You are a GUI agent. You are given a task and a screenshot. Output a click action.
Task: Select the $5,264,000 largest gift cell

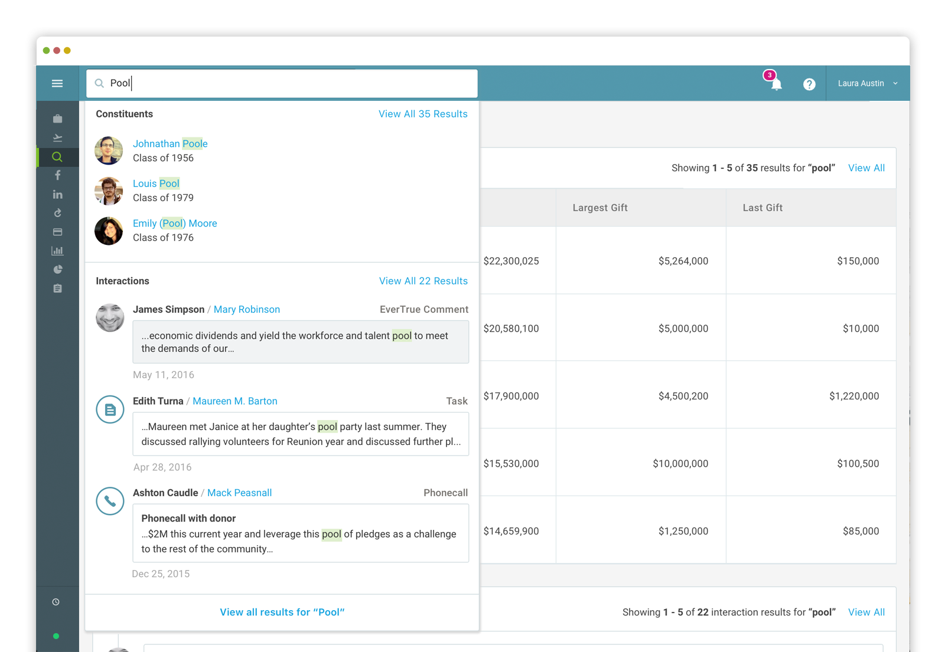point(683,261)
